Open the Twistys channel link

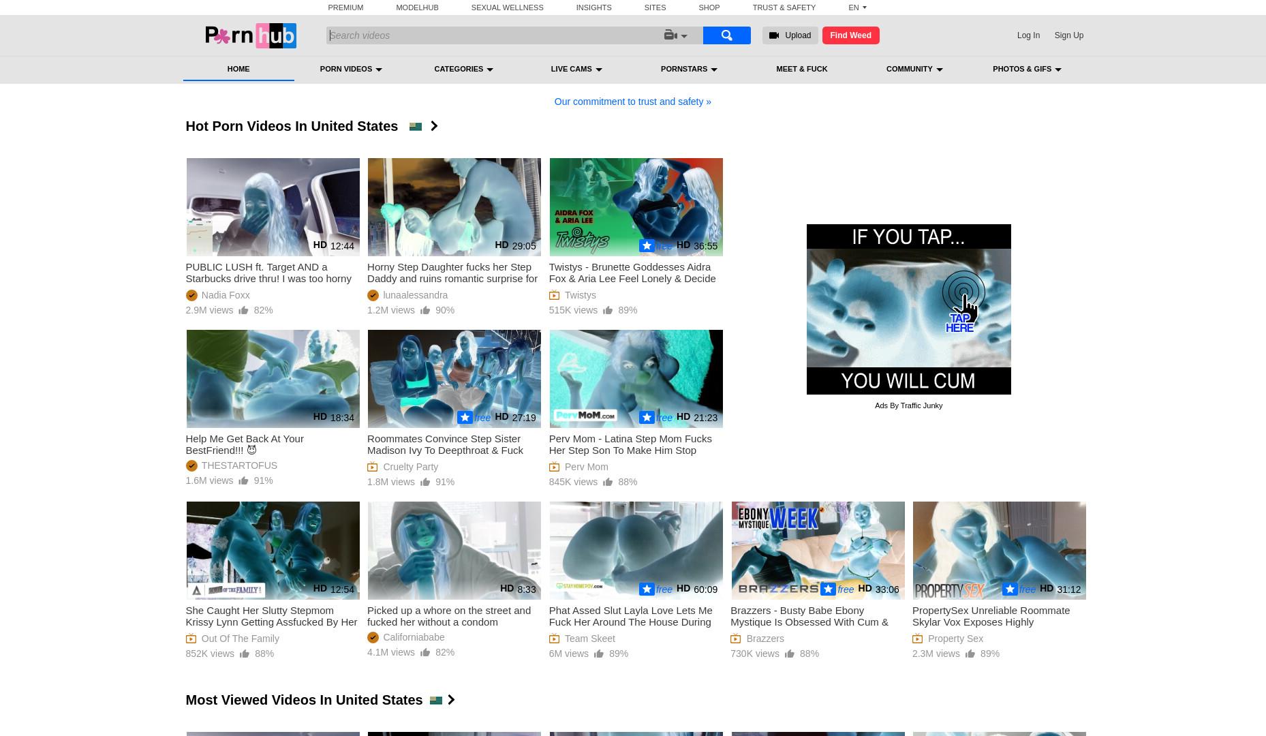coord(581,295)
